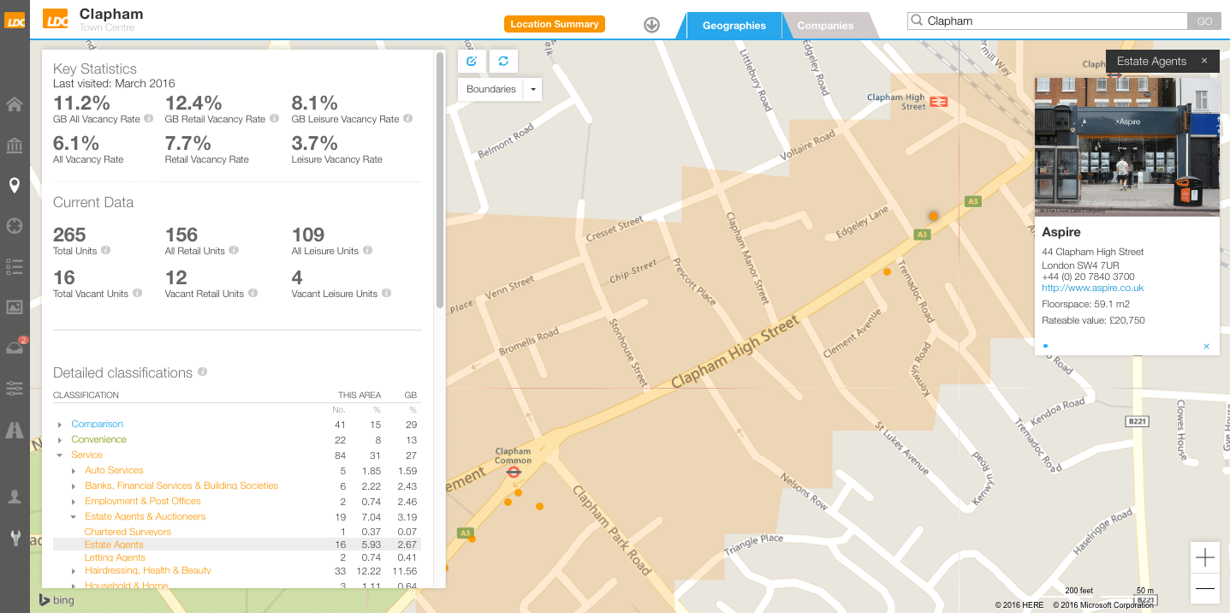Viewport: 1230px width, 613px height.
Task: Expand the Auto Services row
Action: point(74,471)
